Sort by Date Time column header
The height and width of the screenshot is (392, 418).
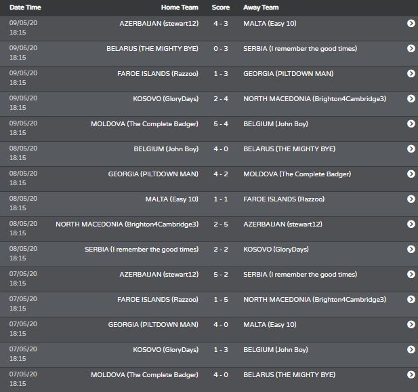pyautogui.click(x=25, y=7)
